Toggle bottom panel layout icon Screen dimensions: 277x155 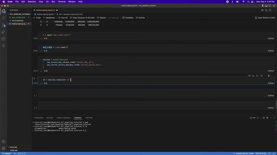266,6
